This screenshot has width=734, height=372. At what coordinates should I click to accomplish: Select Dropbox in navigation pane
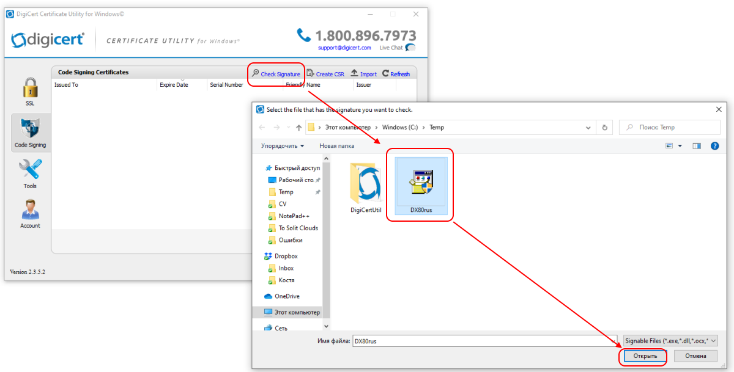click(281, 256)
